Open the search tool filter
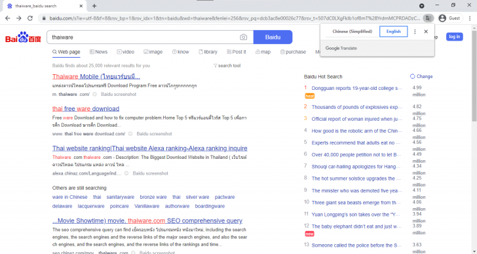Viewport: 477px width, 254px height. (x=227, y=66)
